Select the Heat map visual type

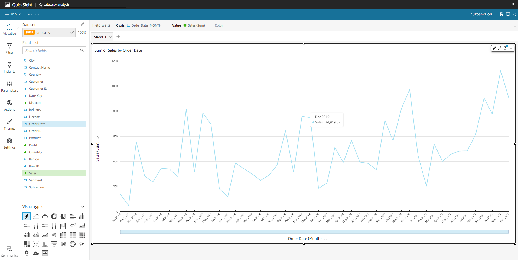[x=82, y=235]
